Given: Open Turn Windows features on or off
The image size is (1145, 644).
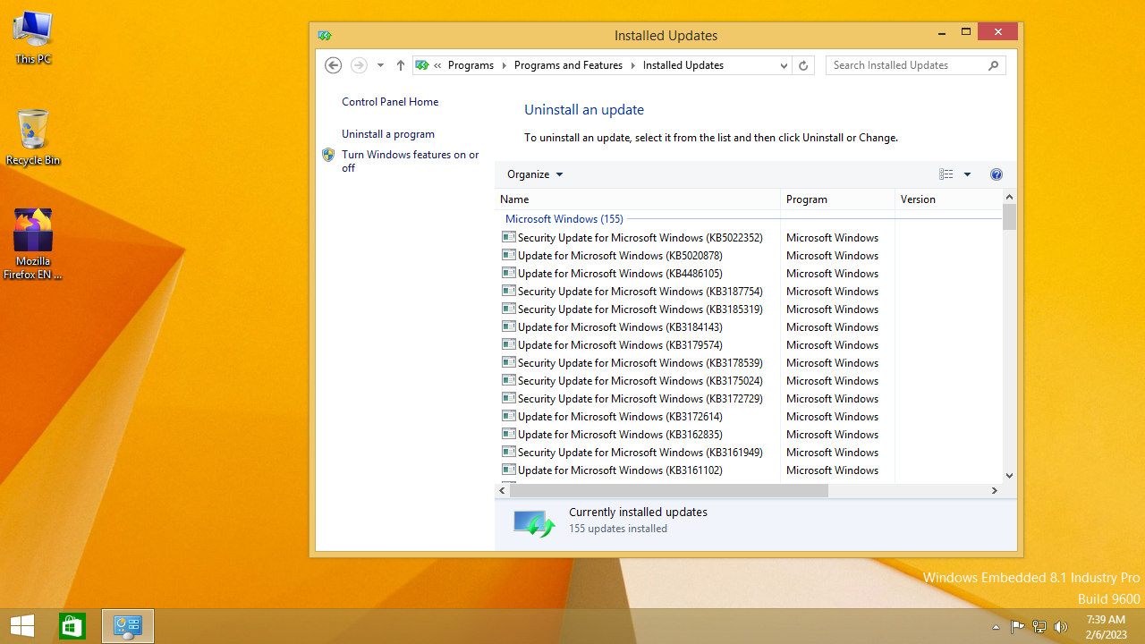Looking at the screenshot, I should point(411,161).
